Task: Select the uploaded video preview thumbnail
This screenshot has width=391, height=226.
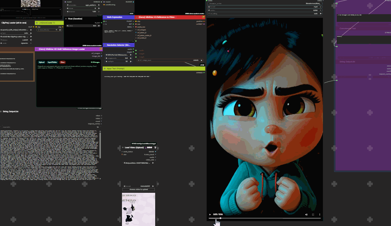Action: pos(139,209)
